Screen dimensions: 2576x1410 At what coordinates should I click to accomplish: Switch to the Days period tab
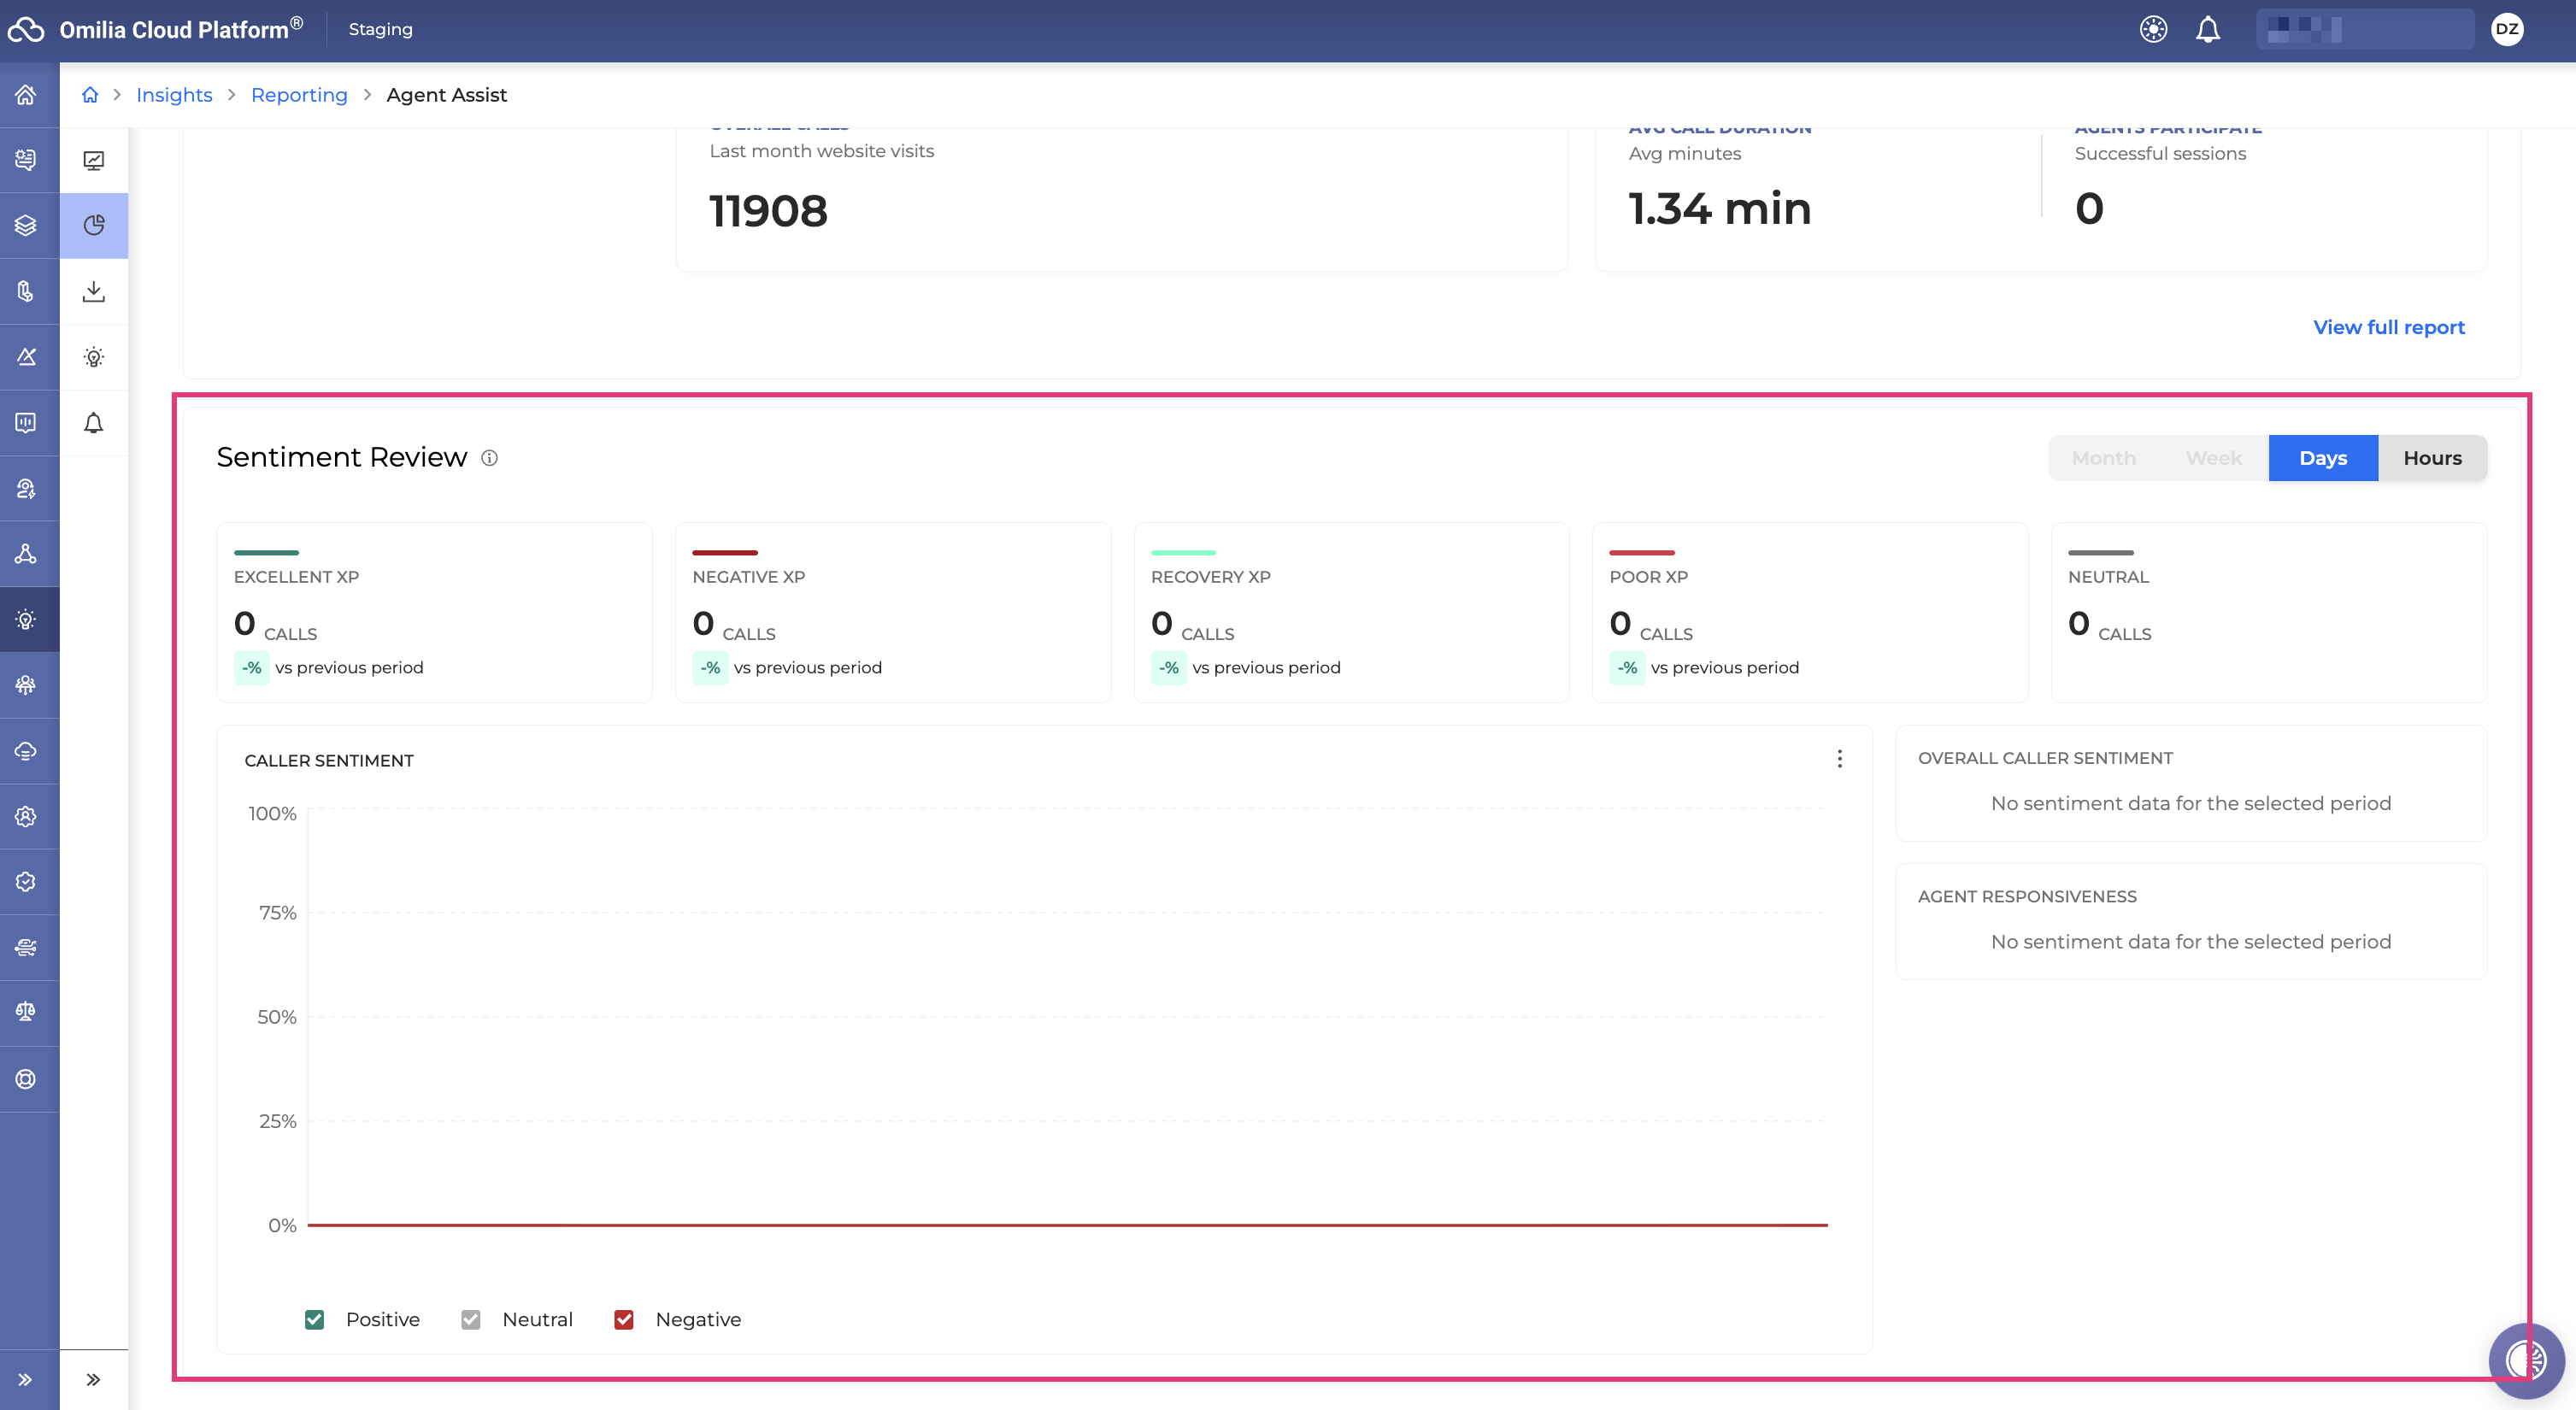pos(2323,458)
